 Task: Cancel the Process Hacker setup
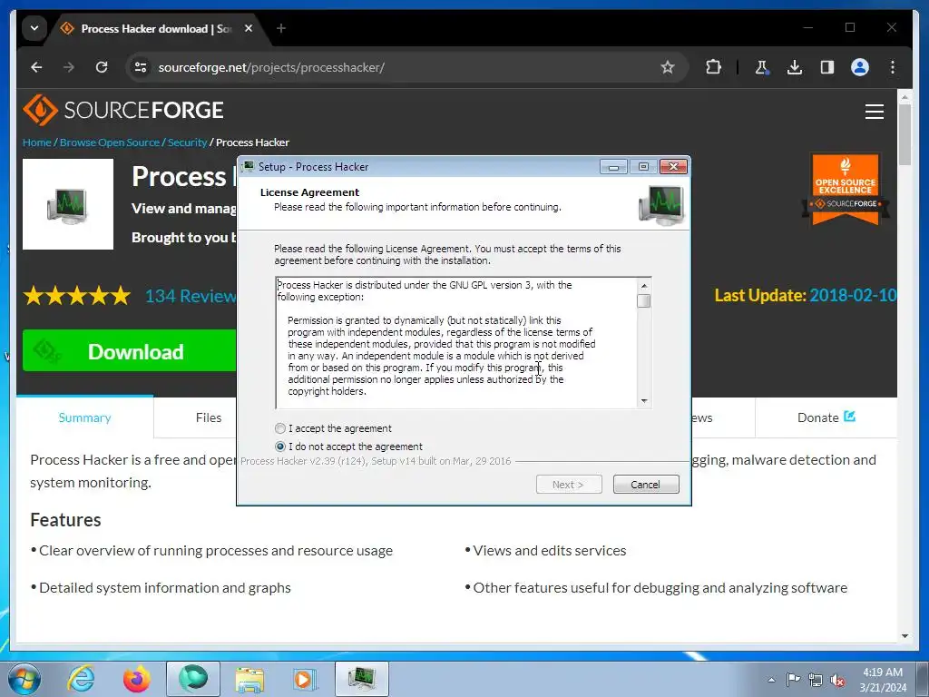(x=646, y=485)
